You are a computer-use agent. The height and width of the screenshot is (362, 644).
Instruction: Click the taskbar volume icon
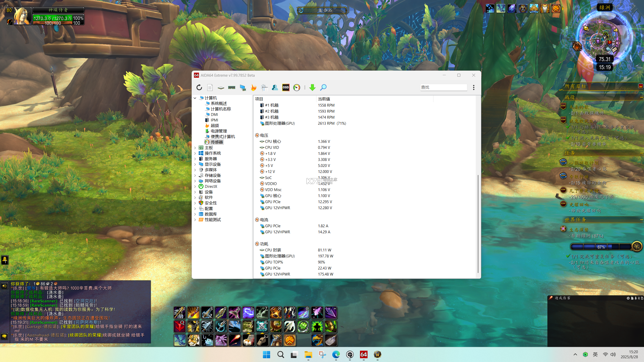[x=613, y=354]
